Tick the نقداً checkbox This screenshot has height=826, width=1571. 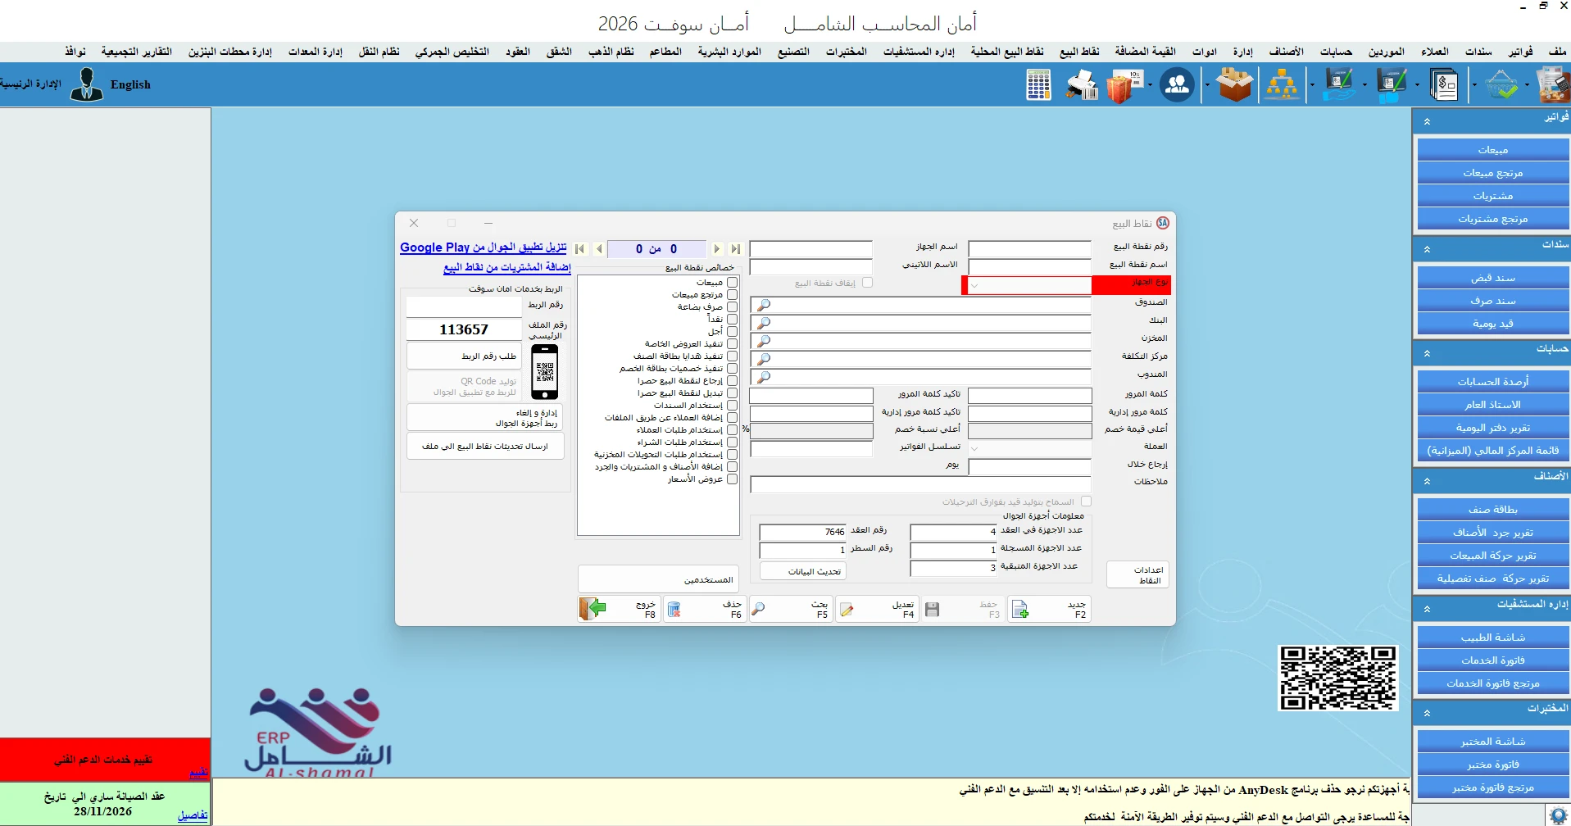[x=732, y=320]
